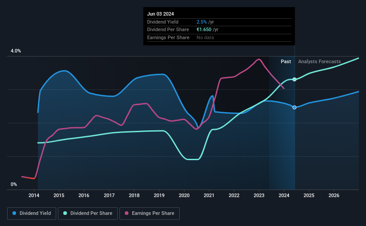Click the 2021 x-axis label

[x=209, y=195]
